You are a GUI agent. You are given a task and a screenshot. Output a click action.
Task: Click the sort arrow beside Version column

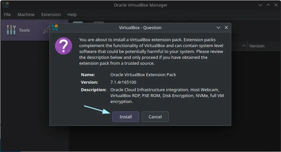(244, 46)
